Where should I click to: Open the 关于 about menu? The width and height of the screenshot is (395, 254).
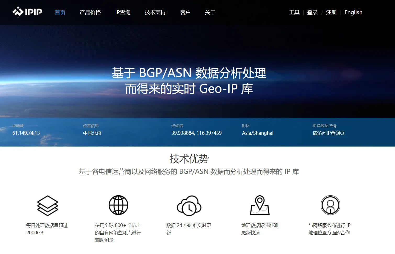click(210, 12)
